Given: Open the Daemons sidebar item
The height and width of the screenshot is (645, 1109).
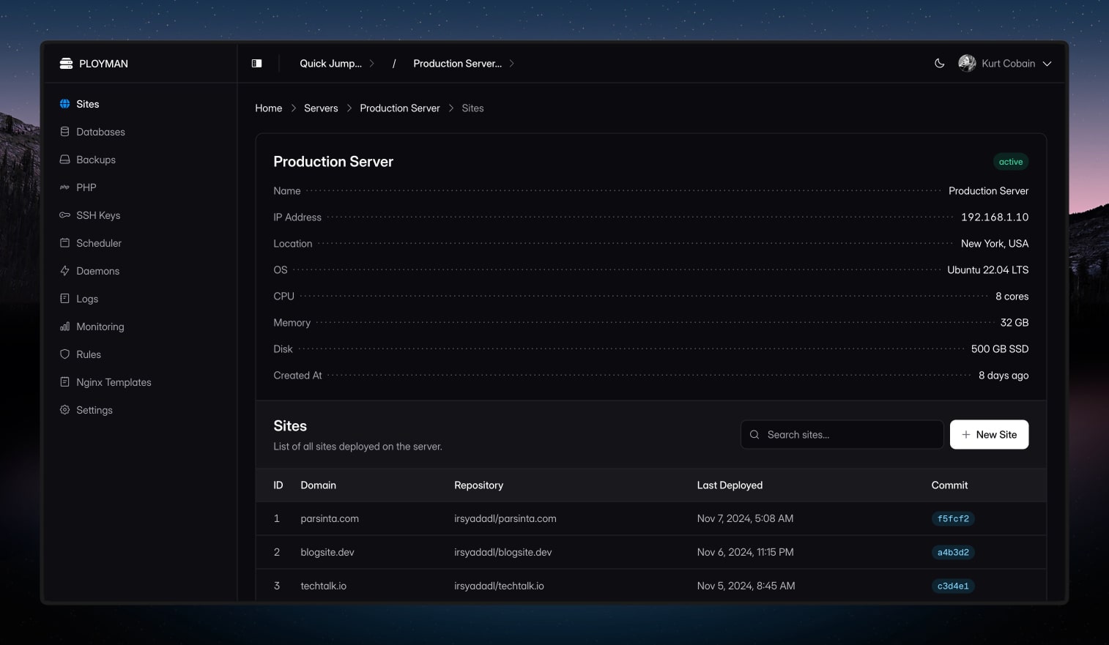Looking at the screenshot, I should pyautogui.click(x=140, y=271).
